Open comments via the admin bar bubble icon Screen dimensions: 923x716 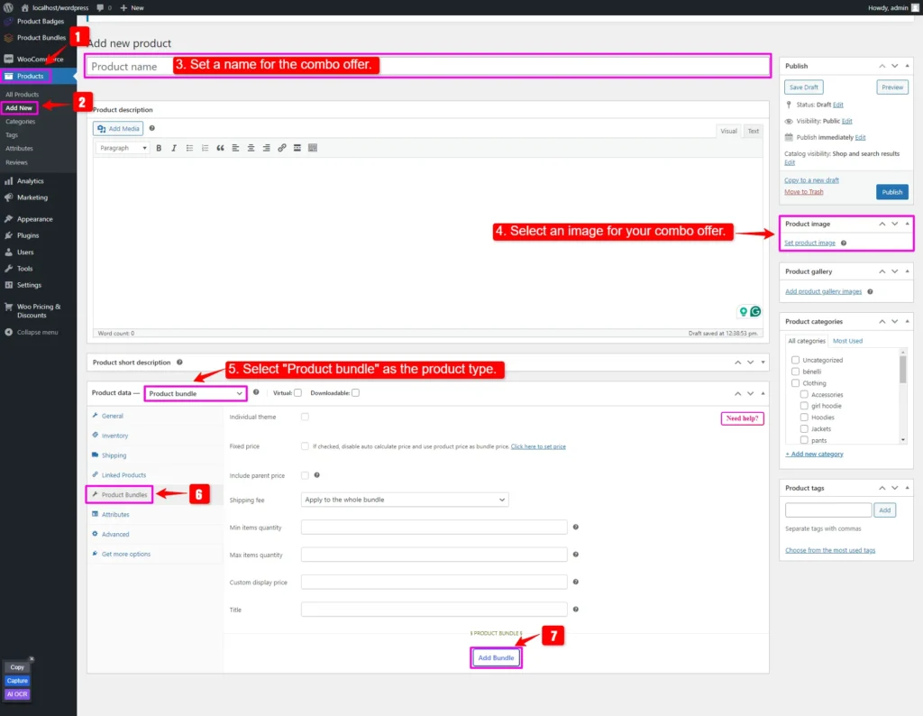[x=99, y=7]
